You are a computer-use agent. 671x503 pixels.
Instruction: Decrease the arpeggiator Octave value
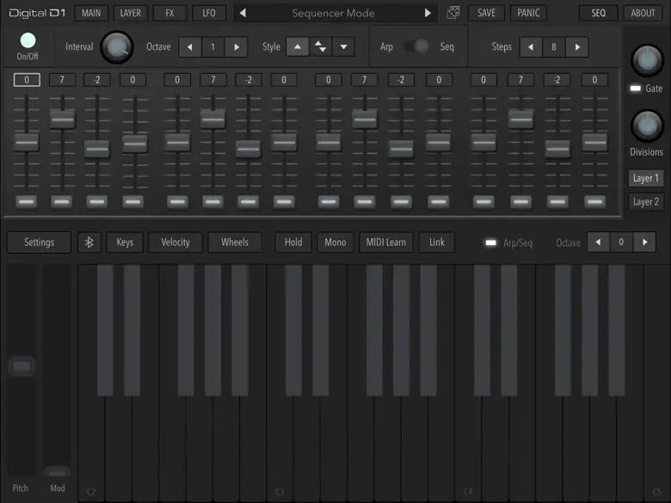point(190,46)
